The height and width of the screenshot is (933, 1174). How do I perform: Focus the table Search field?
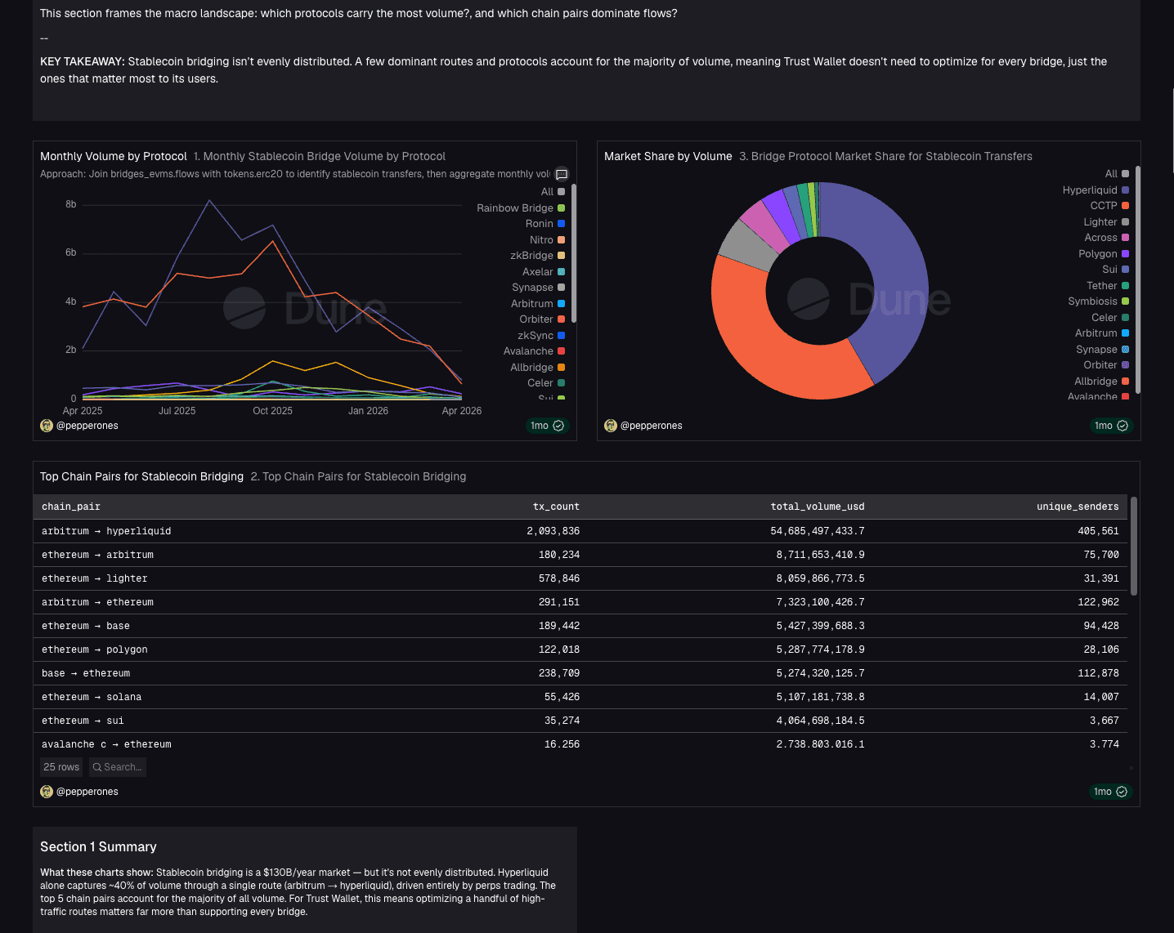[x=118, y=767]
